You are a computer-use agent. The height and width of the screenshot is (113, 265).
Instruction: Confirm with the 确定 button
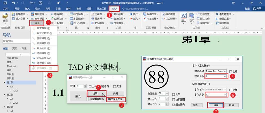point(216,105)
